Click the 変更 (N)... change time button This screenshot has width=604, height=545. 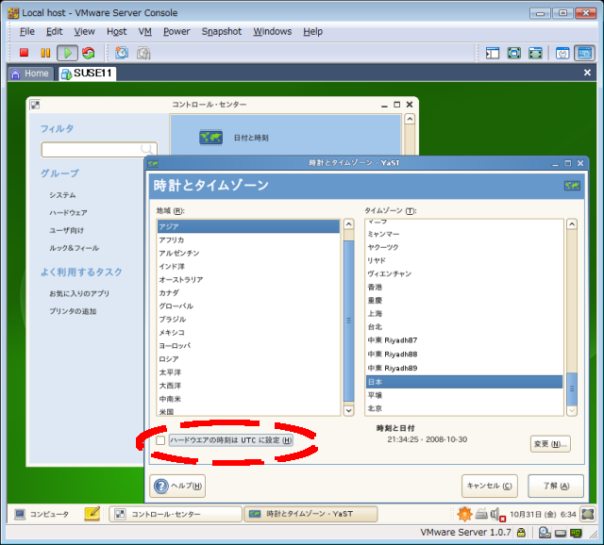(x=550, y=444)
